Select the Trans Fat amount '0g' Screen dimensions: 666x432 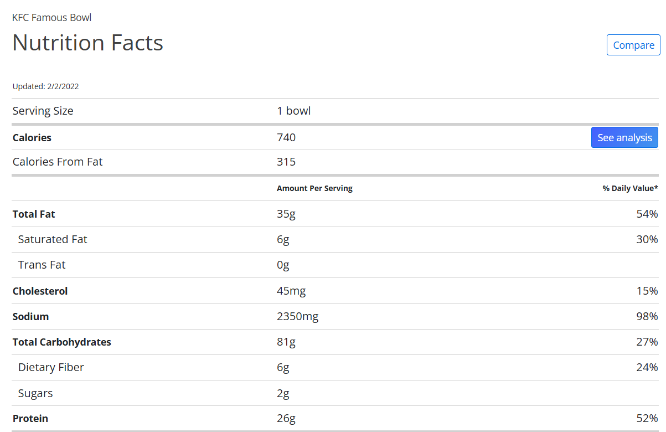tap(283, 265)
